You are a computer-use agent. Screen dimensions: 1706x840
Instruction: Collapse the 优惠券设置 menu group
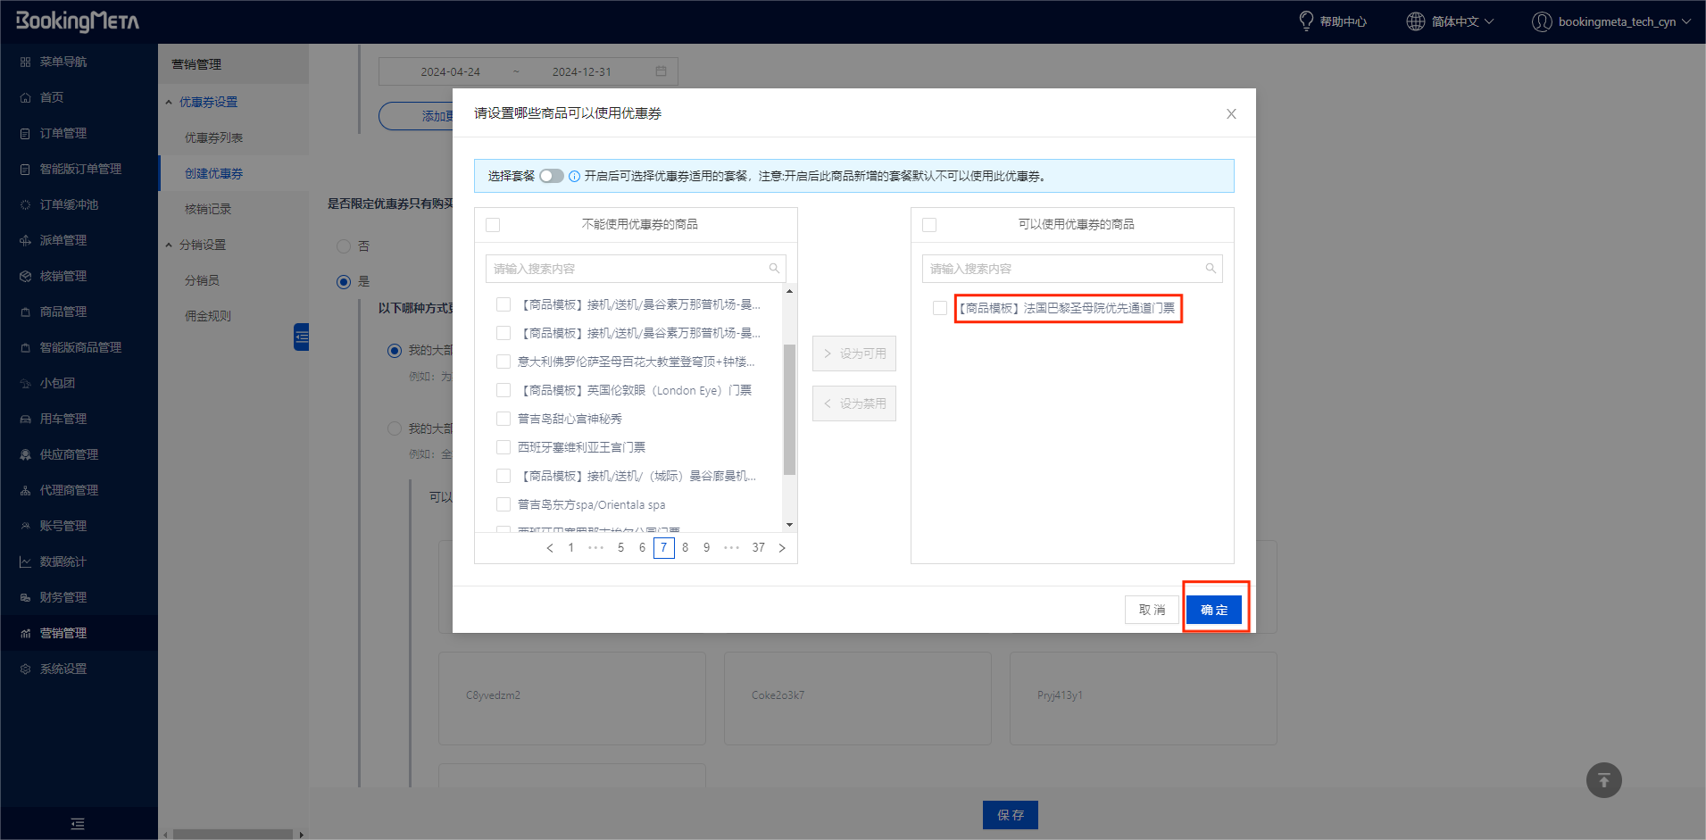coord(169,103)
